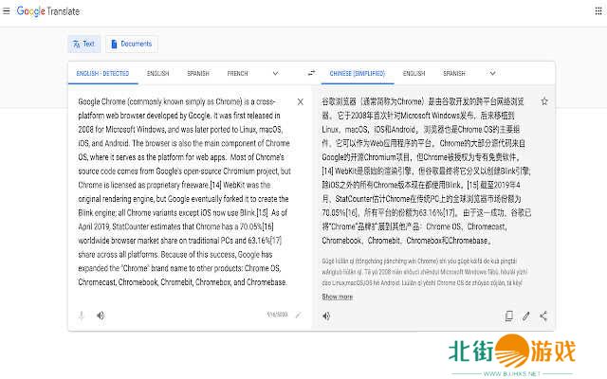Click the Show more link
The height and width of the screenshot is (379, 607).
337,297
